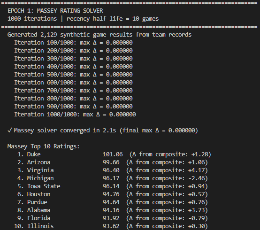Click the team name 'Duke'
Viewport: 260px width, 230px height.
[x=34, y=154]
